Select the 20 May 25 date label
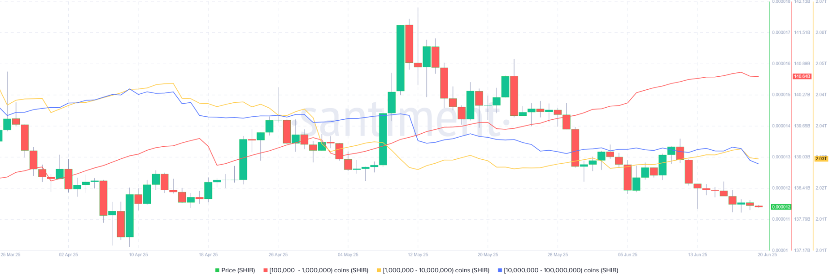Viewport: 833px width, 280px height. pyautogui.click(x=487, y=254)
